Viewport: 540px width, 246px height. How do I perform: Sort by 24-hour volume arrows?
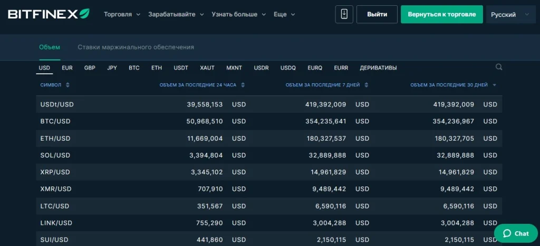coord(243,85)
